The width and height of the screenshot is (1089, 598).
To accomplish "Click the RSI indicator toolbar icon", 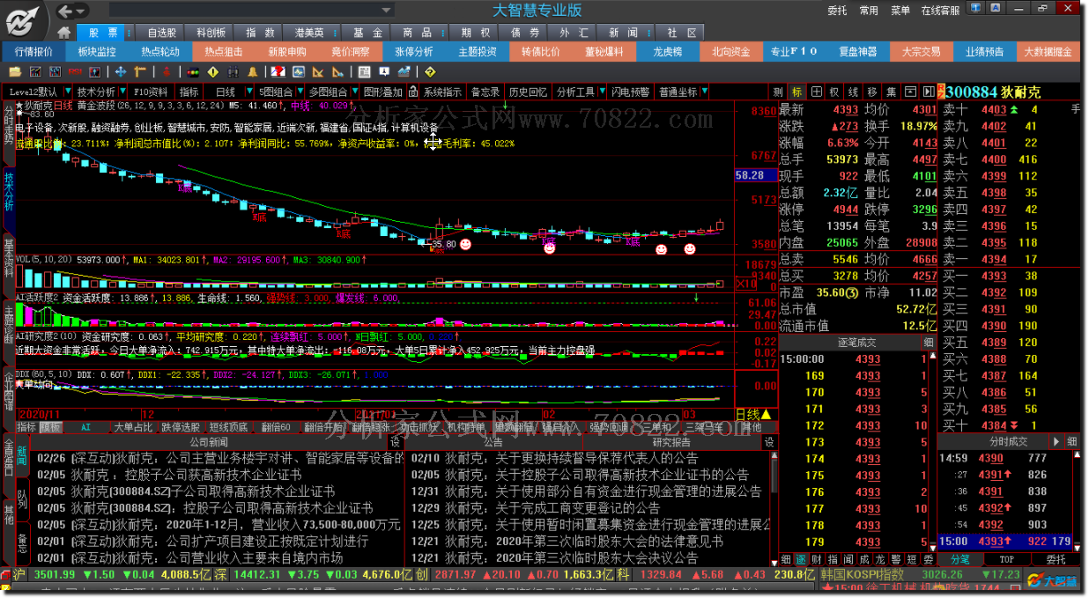I will click(75, 71).
